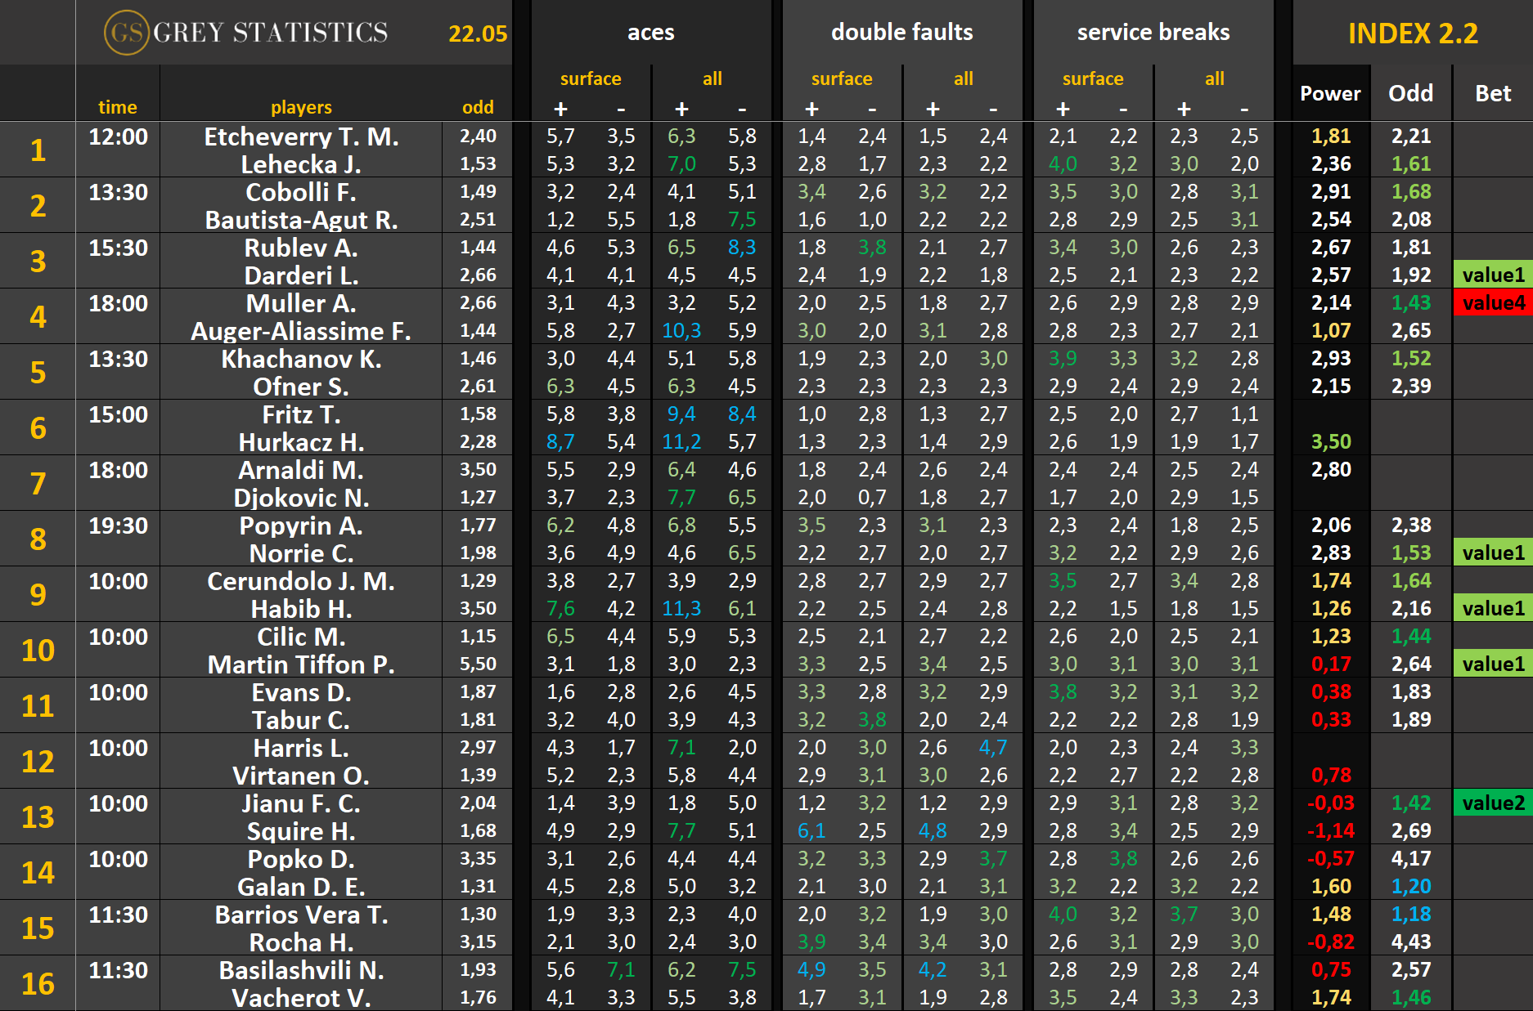This screenshot has height=1011, width=1533.
Task: Select row number 13 match
Action: pyautogui.click(x=38, y=816)
